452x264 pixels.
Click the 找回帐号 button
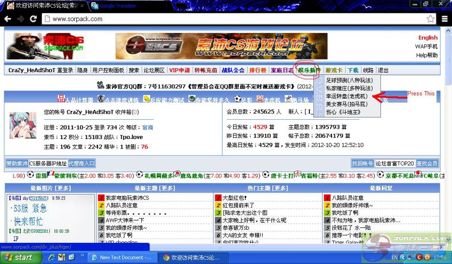click(x=363, y=163)
